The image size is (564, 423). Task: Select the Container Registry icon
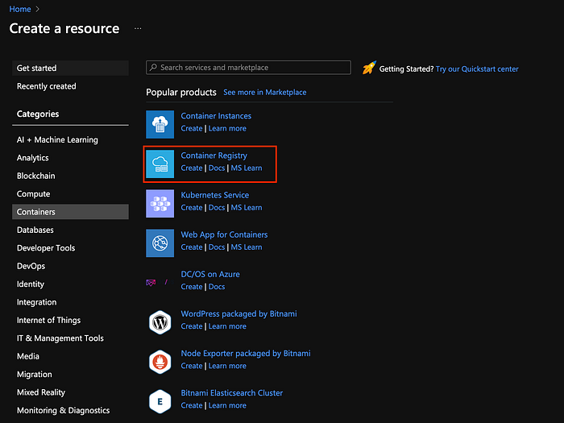pos(160,164)
